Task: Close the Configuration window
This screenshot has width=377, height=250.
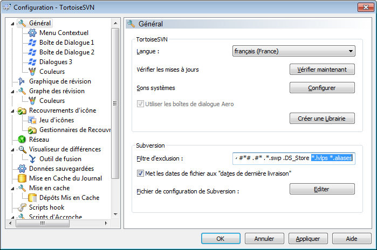Action: tap(366, 7)
